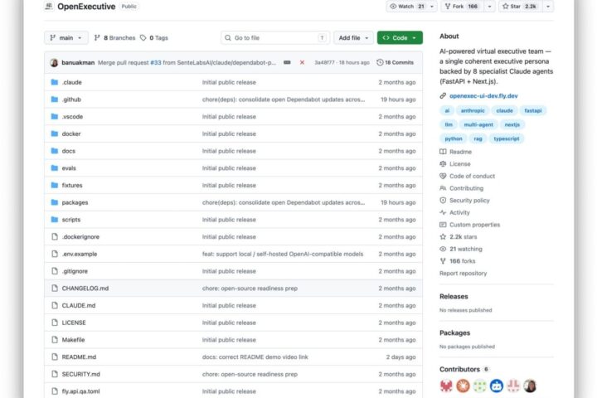Select the 'claude' topic tag
This screenshot has width=597, height=398.
click(x=504, y=110)
